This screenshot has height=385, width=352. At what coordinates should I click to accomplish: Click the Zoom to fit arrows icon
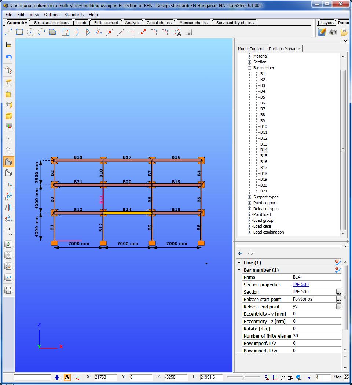8,290
